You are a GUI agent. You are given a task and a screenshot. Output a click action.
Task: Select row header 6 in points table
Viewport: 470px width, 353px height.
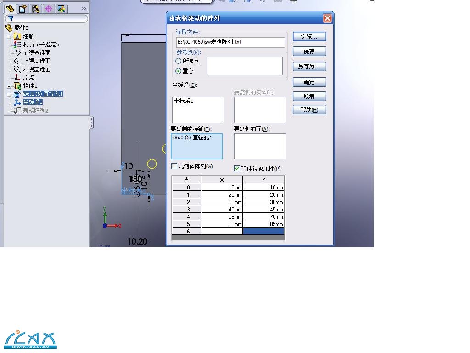(186, 231)
